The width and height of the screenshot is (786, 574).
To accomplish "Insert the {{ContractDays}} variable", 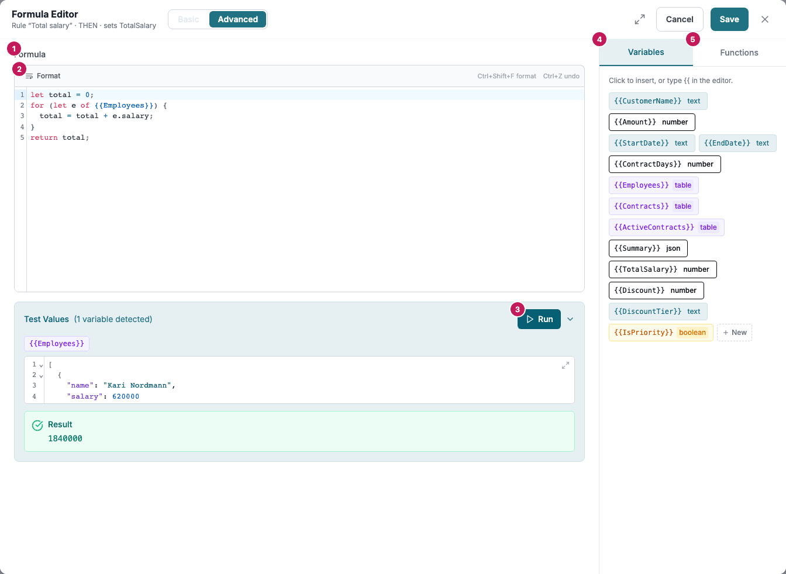I will pos(665,164).
